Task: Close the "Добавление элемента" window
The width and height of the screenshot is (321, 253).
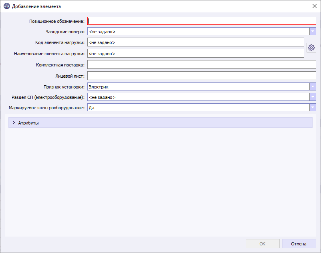Action: 314,6
